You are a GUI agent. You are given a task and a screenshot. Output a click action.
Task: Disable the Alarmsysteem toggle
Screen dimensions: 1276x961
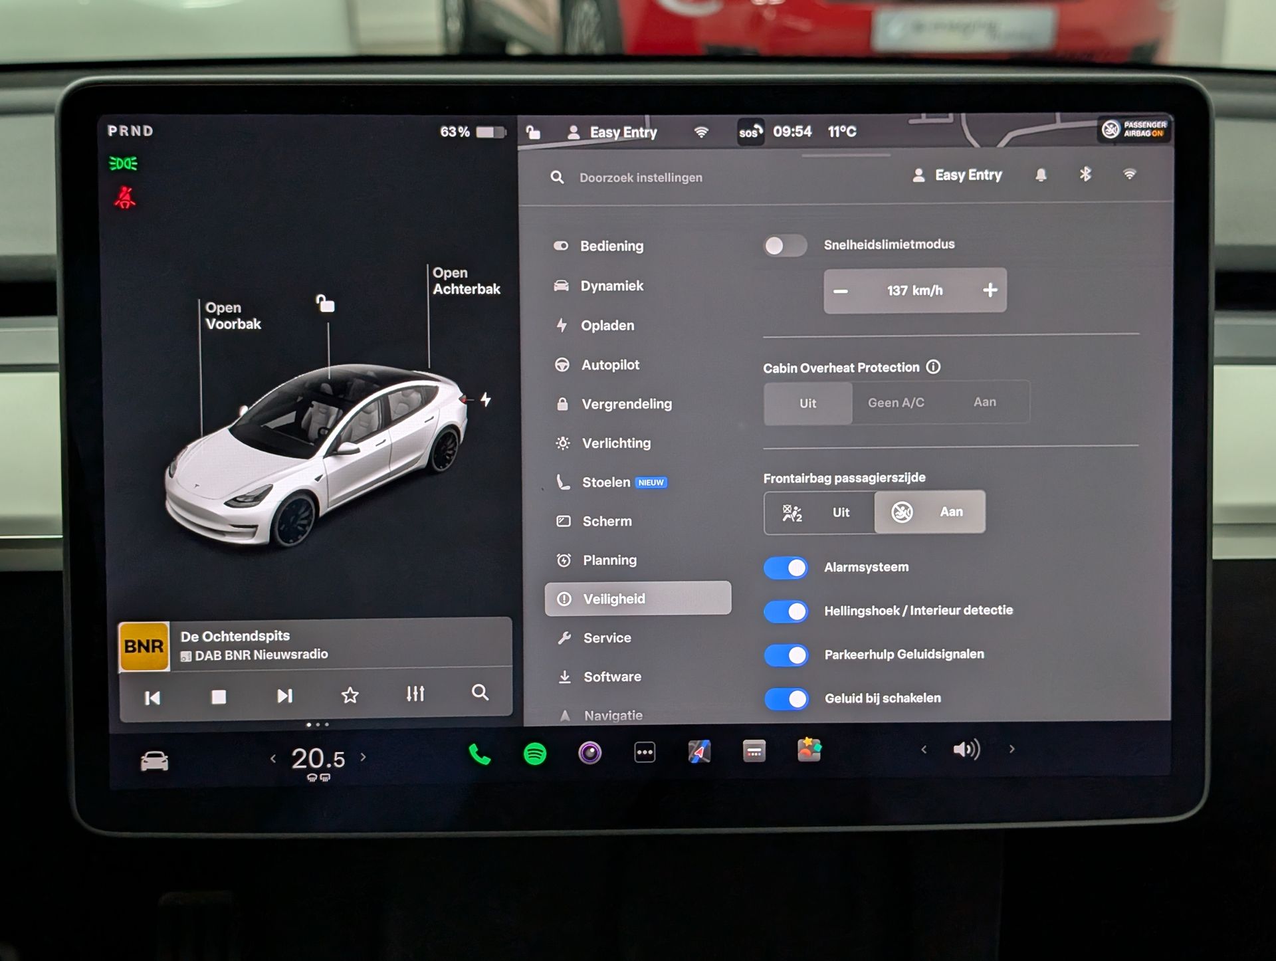pyautogui.click(x=786, y=568)
